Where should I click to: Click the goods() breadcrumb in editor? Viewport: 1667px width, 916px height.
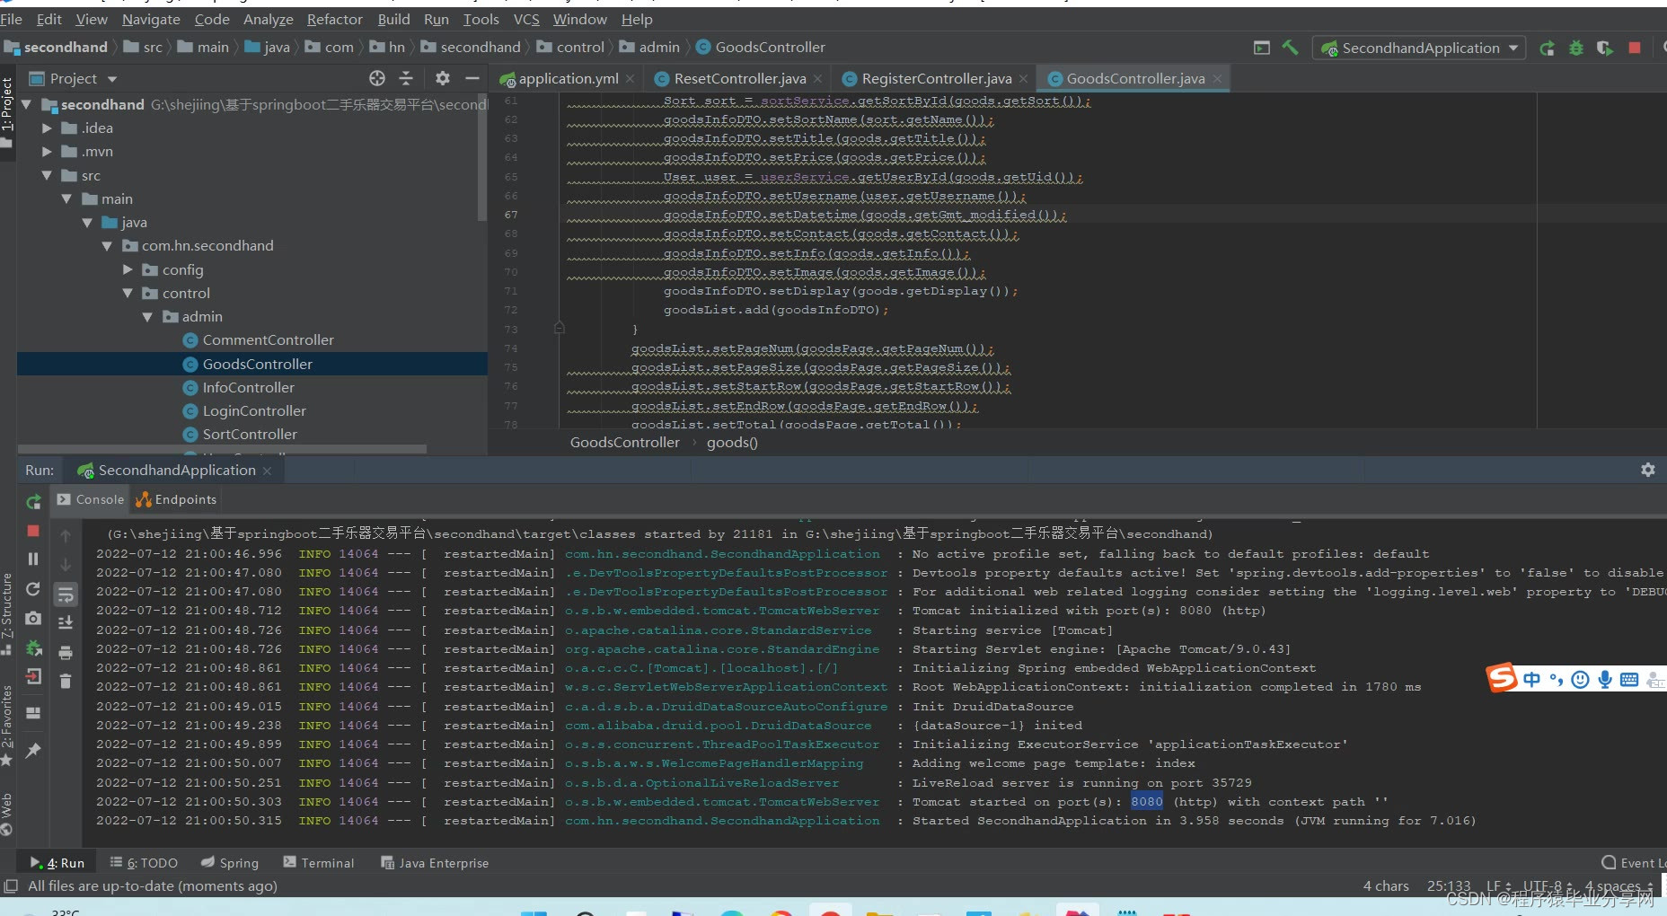[x=732, y=442]
